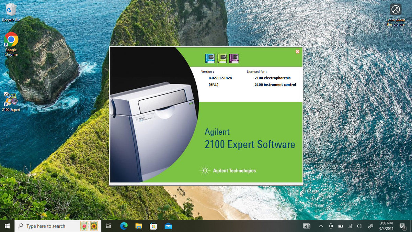Click the blue chip icon in splash header
This screenshot has height=232, width=412.
pos(209,58)
